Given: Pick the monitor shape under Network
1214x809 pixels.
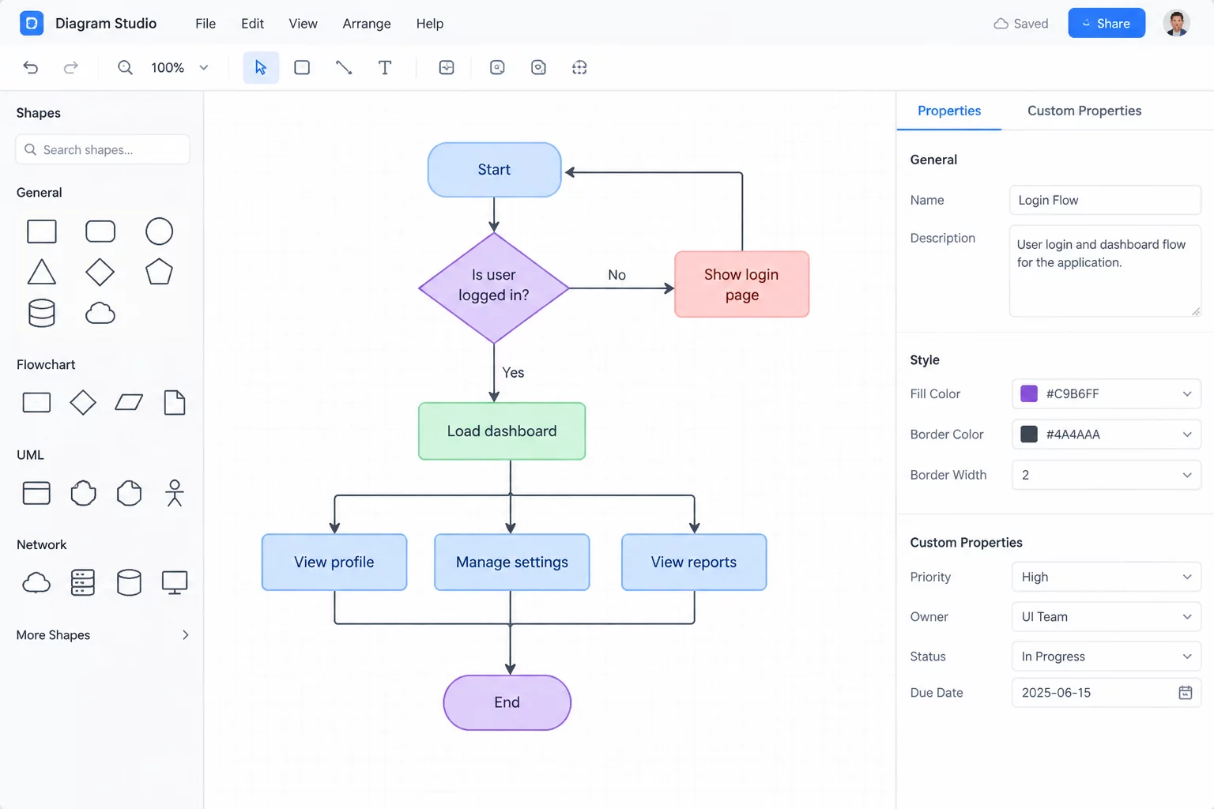Looking at the screenshot, I should tap(175, 583).
